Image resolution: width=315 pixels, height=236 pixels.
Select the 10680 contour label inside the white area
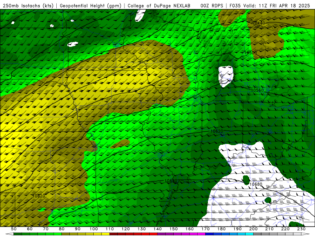point(256,184)
